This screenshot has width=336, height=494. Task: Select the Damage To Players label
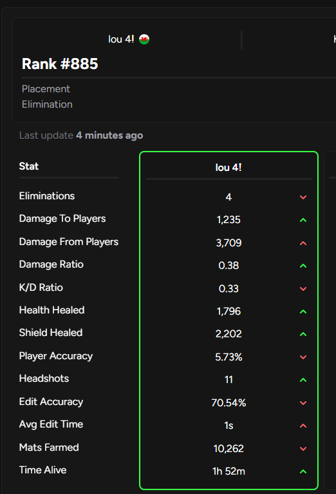[62, 219]
